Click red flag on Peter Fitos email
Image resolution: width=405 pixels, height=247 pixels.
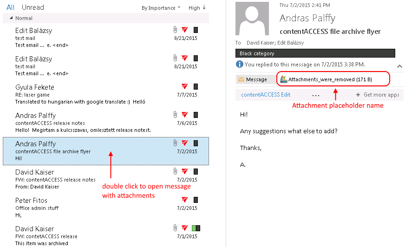point(185,200)
